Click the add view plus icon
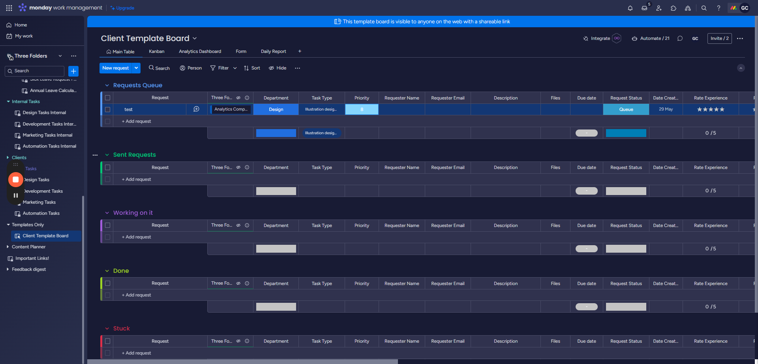Viewport: 758px width, 364px height. pos(300,51)
